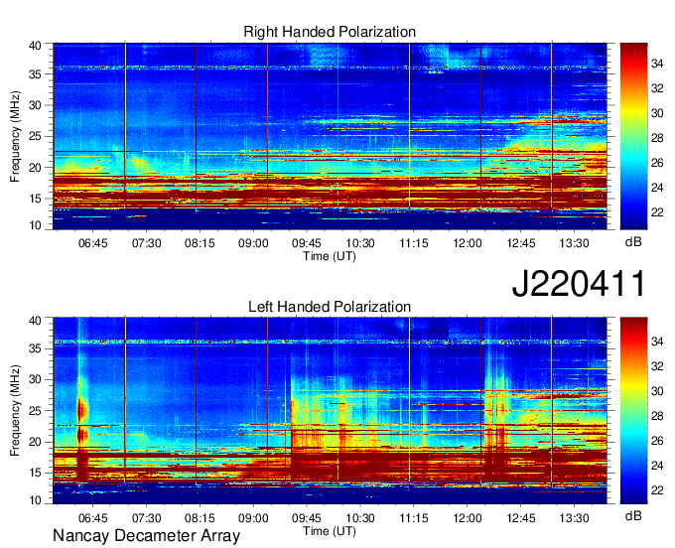This screenshot has width=675, height=548.
Task: Click the 11:15 time tick on the Right Handed plot
Action: 414,243
